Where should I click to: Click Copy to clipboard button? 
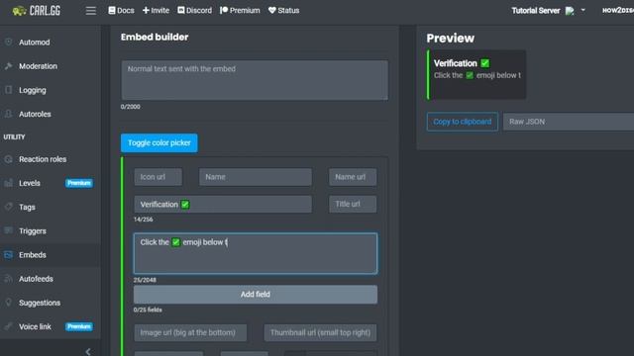click(x=463, y=122)
